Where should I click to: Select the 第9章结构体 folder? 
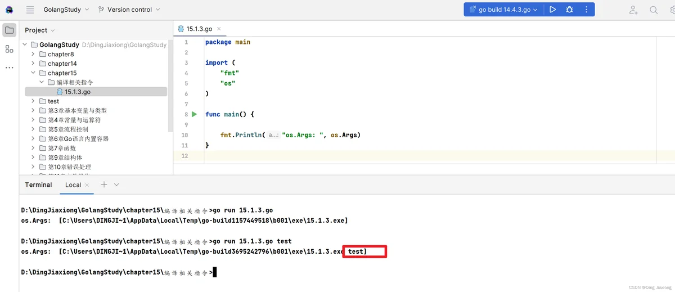click(62, 158)
